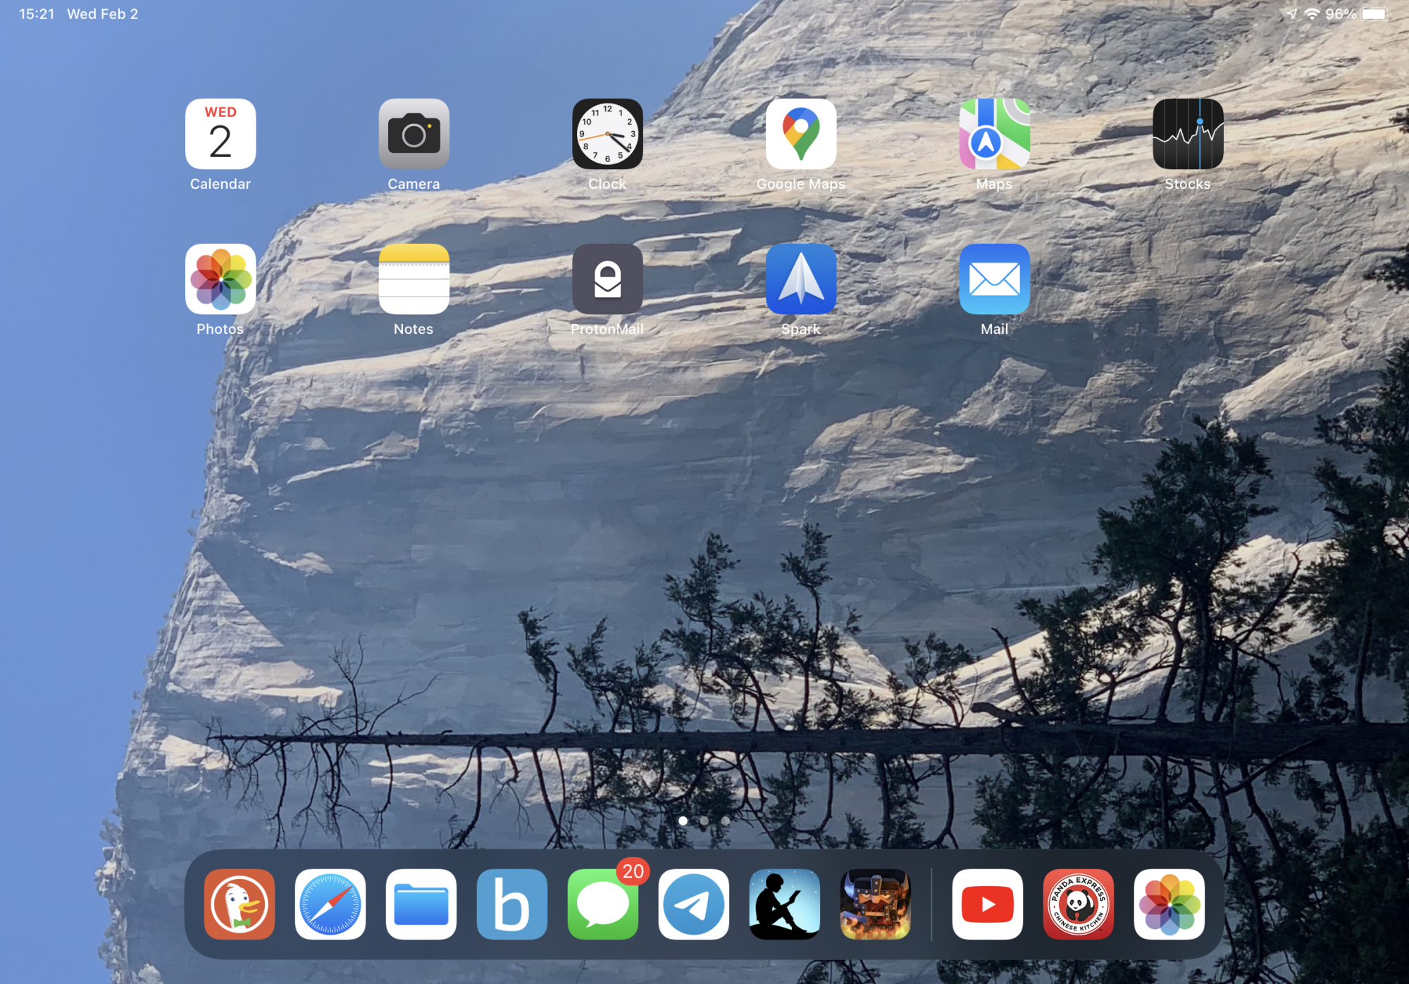This screenshot has width=1409, height=984.
Task: Launch Telegram from the dock
Action: [694, 904]
